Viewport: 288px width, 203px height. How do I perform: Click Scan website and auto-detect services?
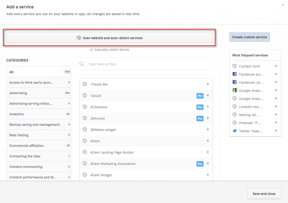(109, 38)
